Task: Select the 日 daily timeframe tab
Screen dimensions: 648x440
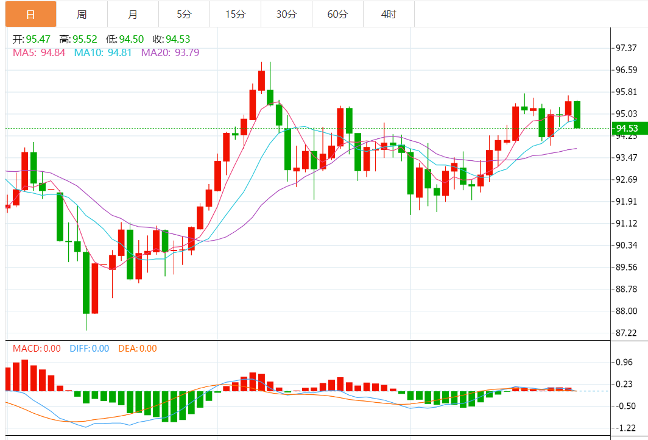Action: (x=30, y=15)
